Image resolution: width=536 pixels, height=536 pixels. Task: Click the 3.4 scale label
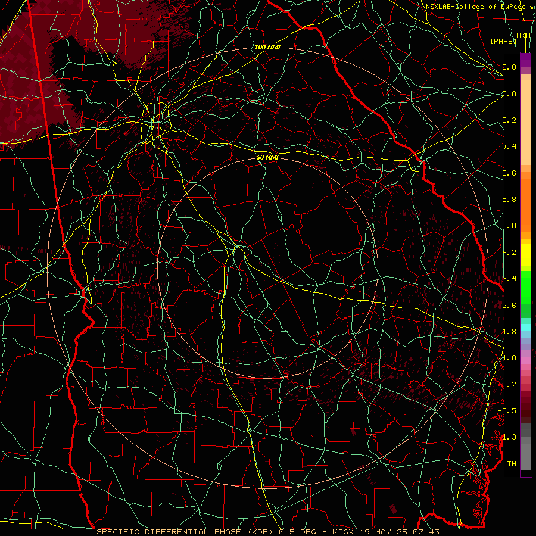[x=509, y=279]
